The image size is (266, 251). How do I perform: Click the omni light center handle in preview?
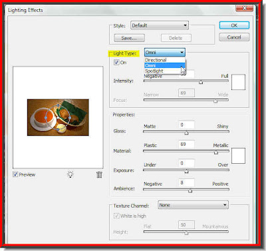[x=58, y=118]
